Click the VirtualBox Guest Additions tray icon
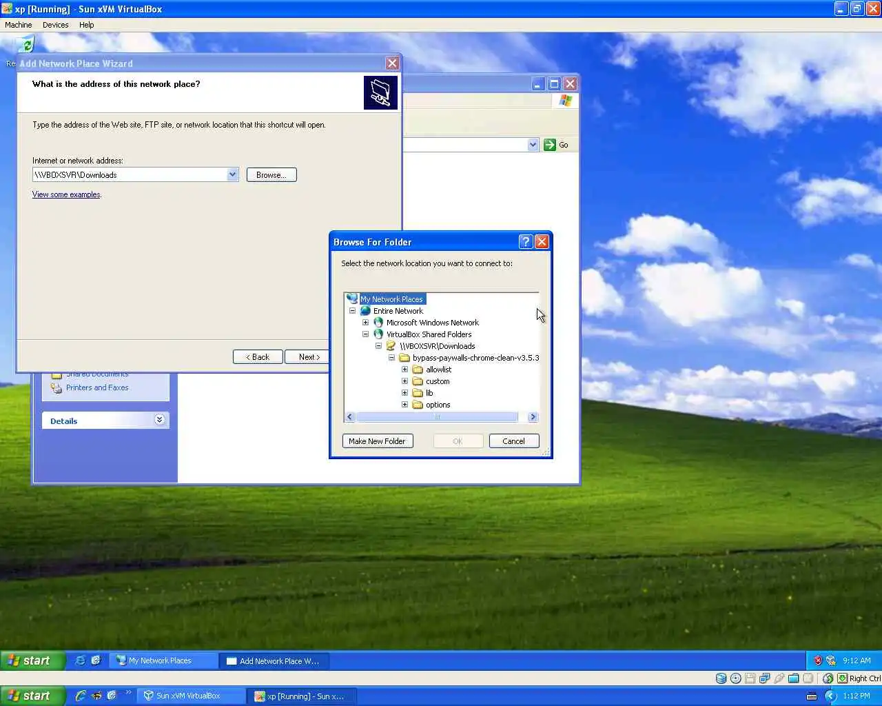The height and width of the screenshot is (706, 882). pyautogui.click(x=830, y=660)
